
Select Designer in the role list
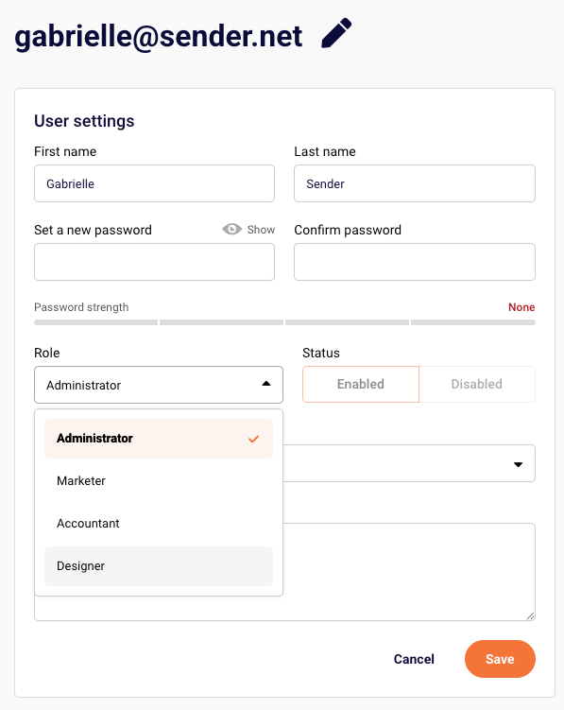159,566
